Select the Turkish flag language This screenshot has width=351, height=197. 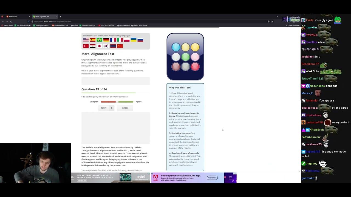pos(86,46)
